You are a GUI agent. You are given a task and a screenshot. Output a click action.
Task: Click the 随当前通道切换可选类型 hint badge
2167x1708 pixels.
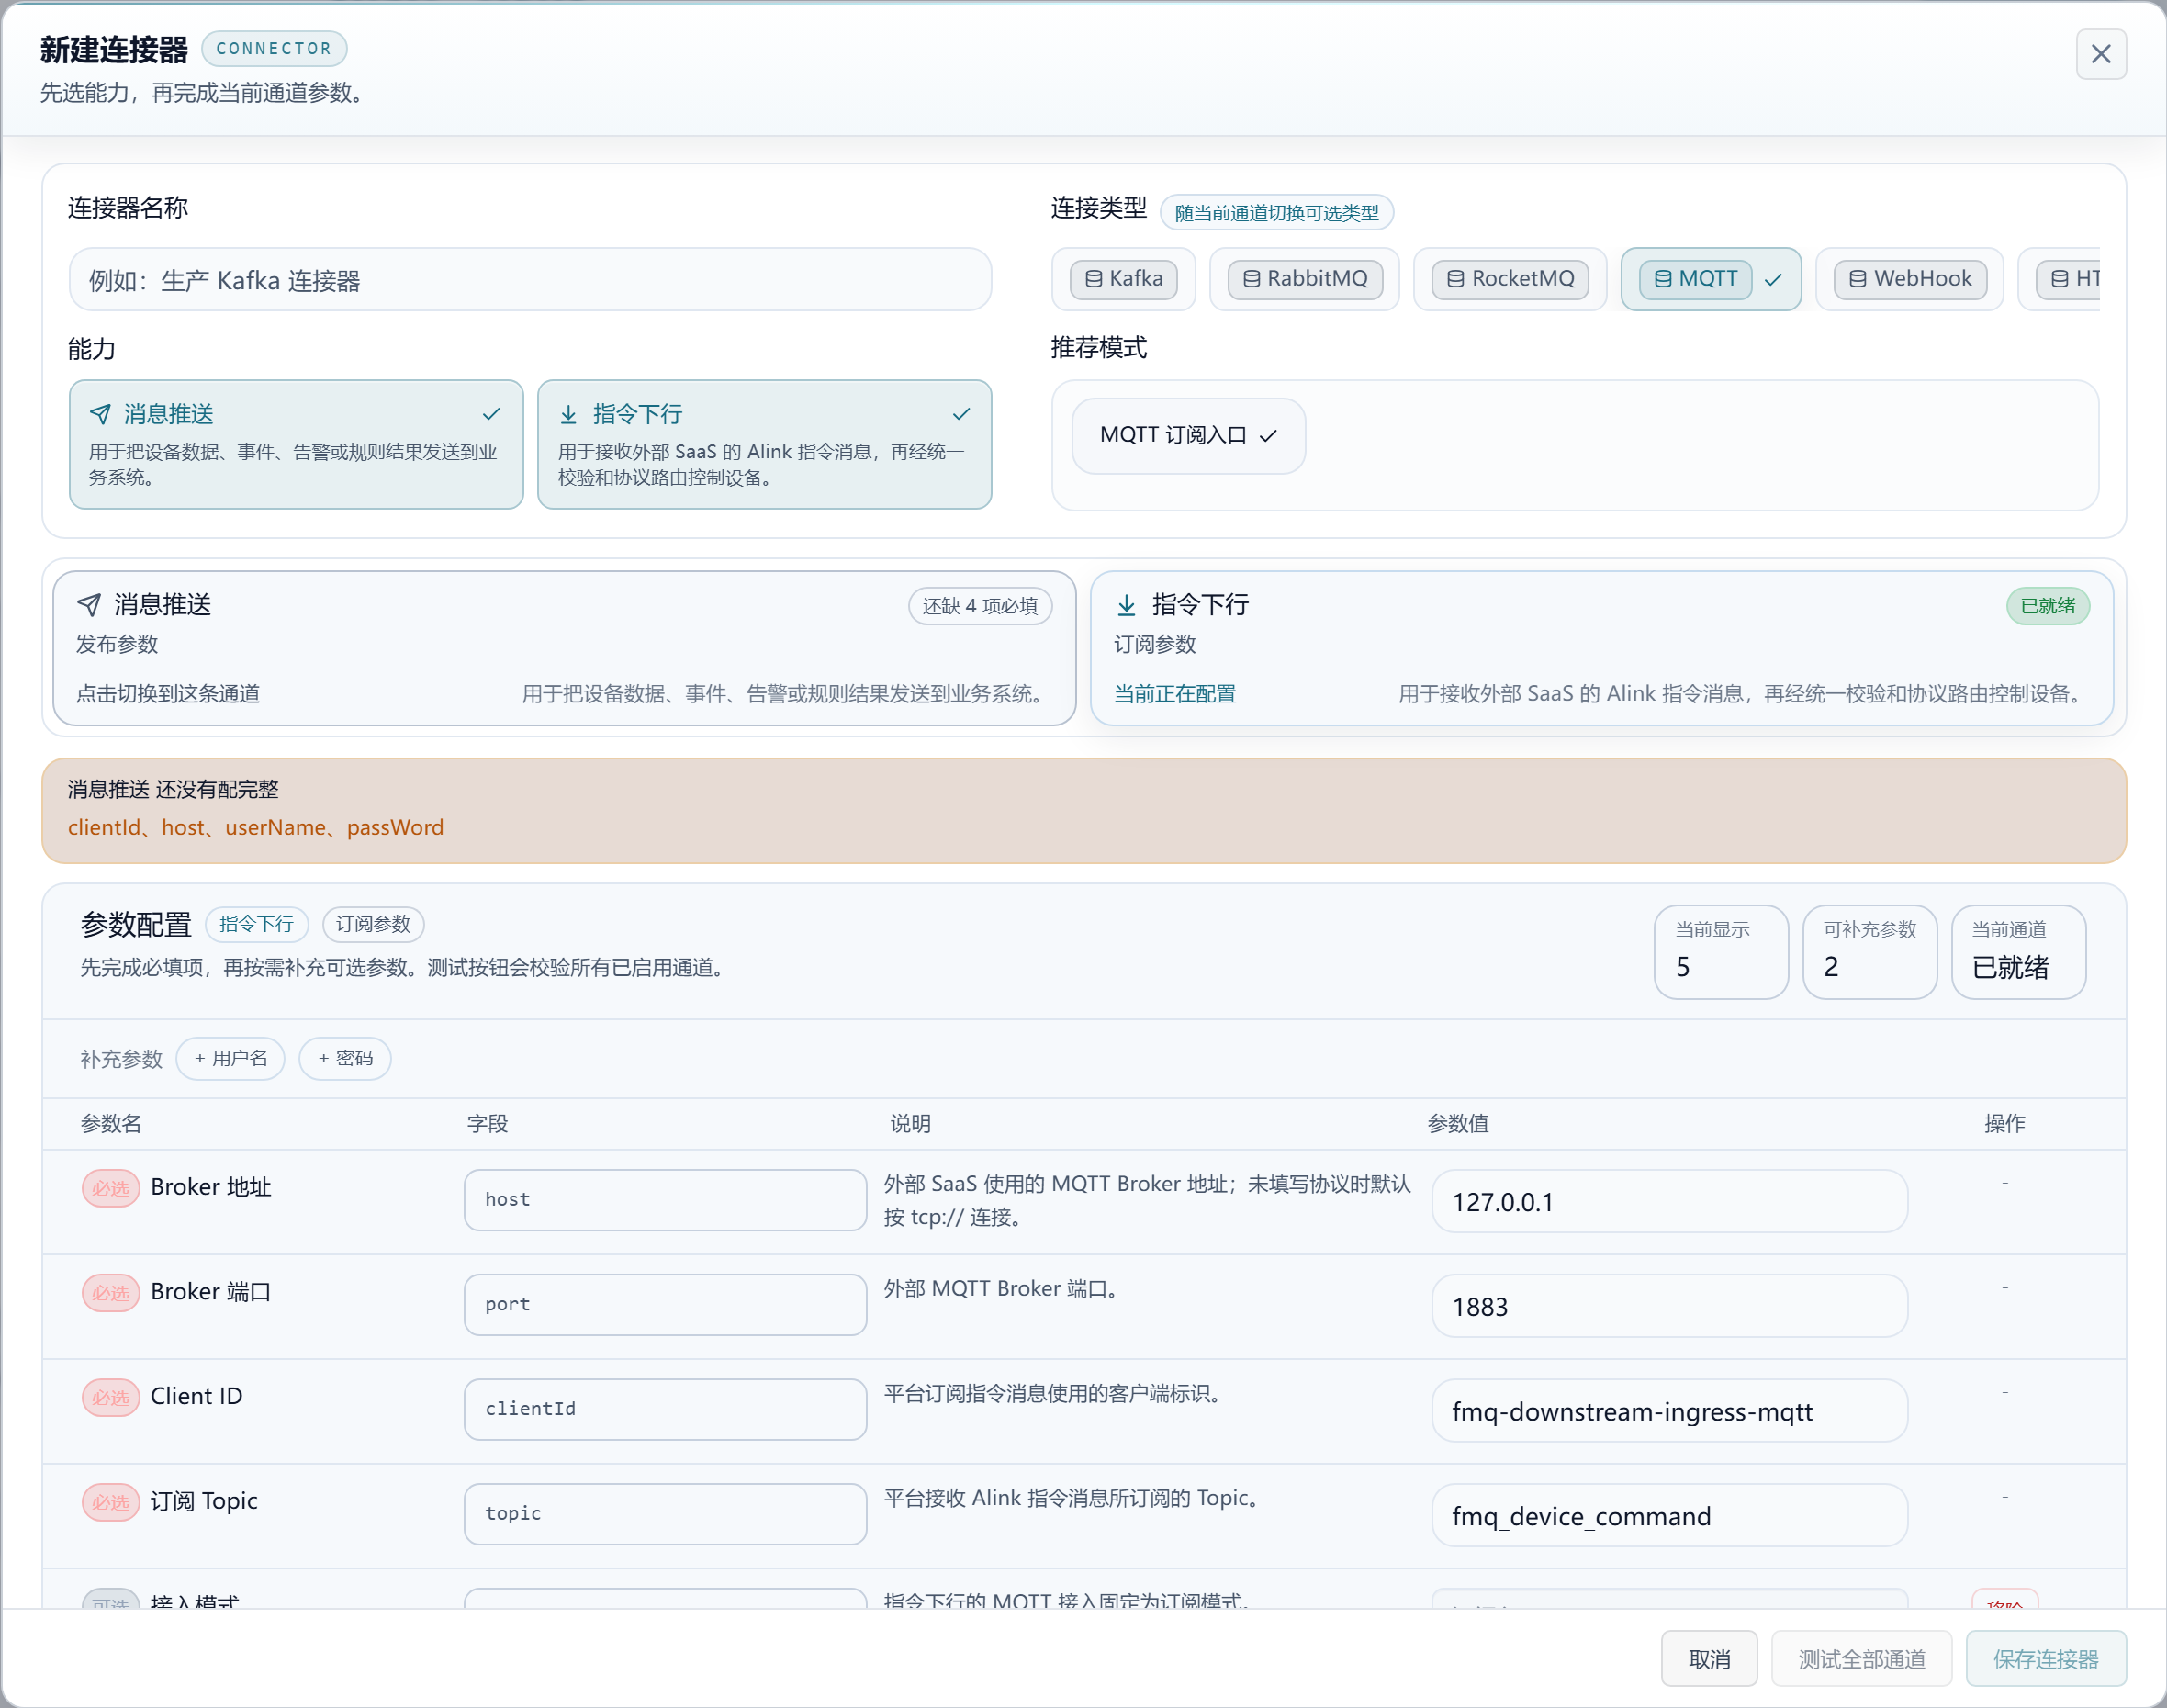click(x=1276, y=212)
